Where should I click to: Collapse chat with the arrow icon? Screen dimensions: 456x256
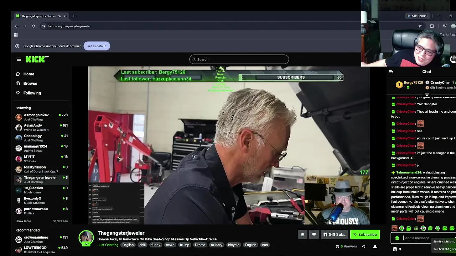coord(391,72)
